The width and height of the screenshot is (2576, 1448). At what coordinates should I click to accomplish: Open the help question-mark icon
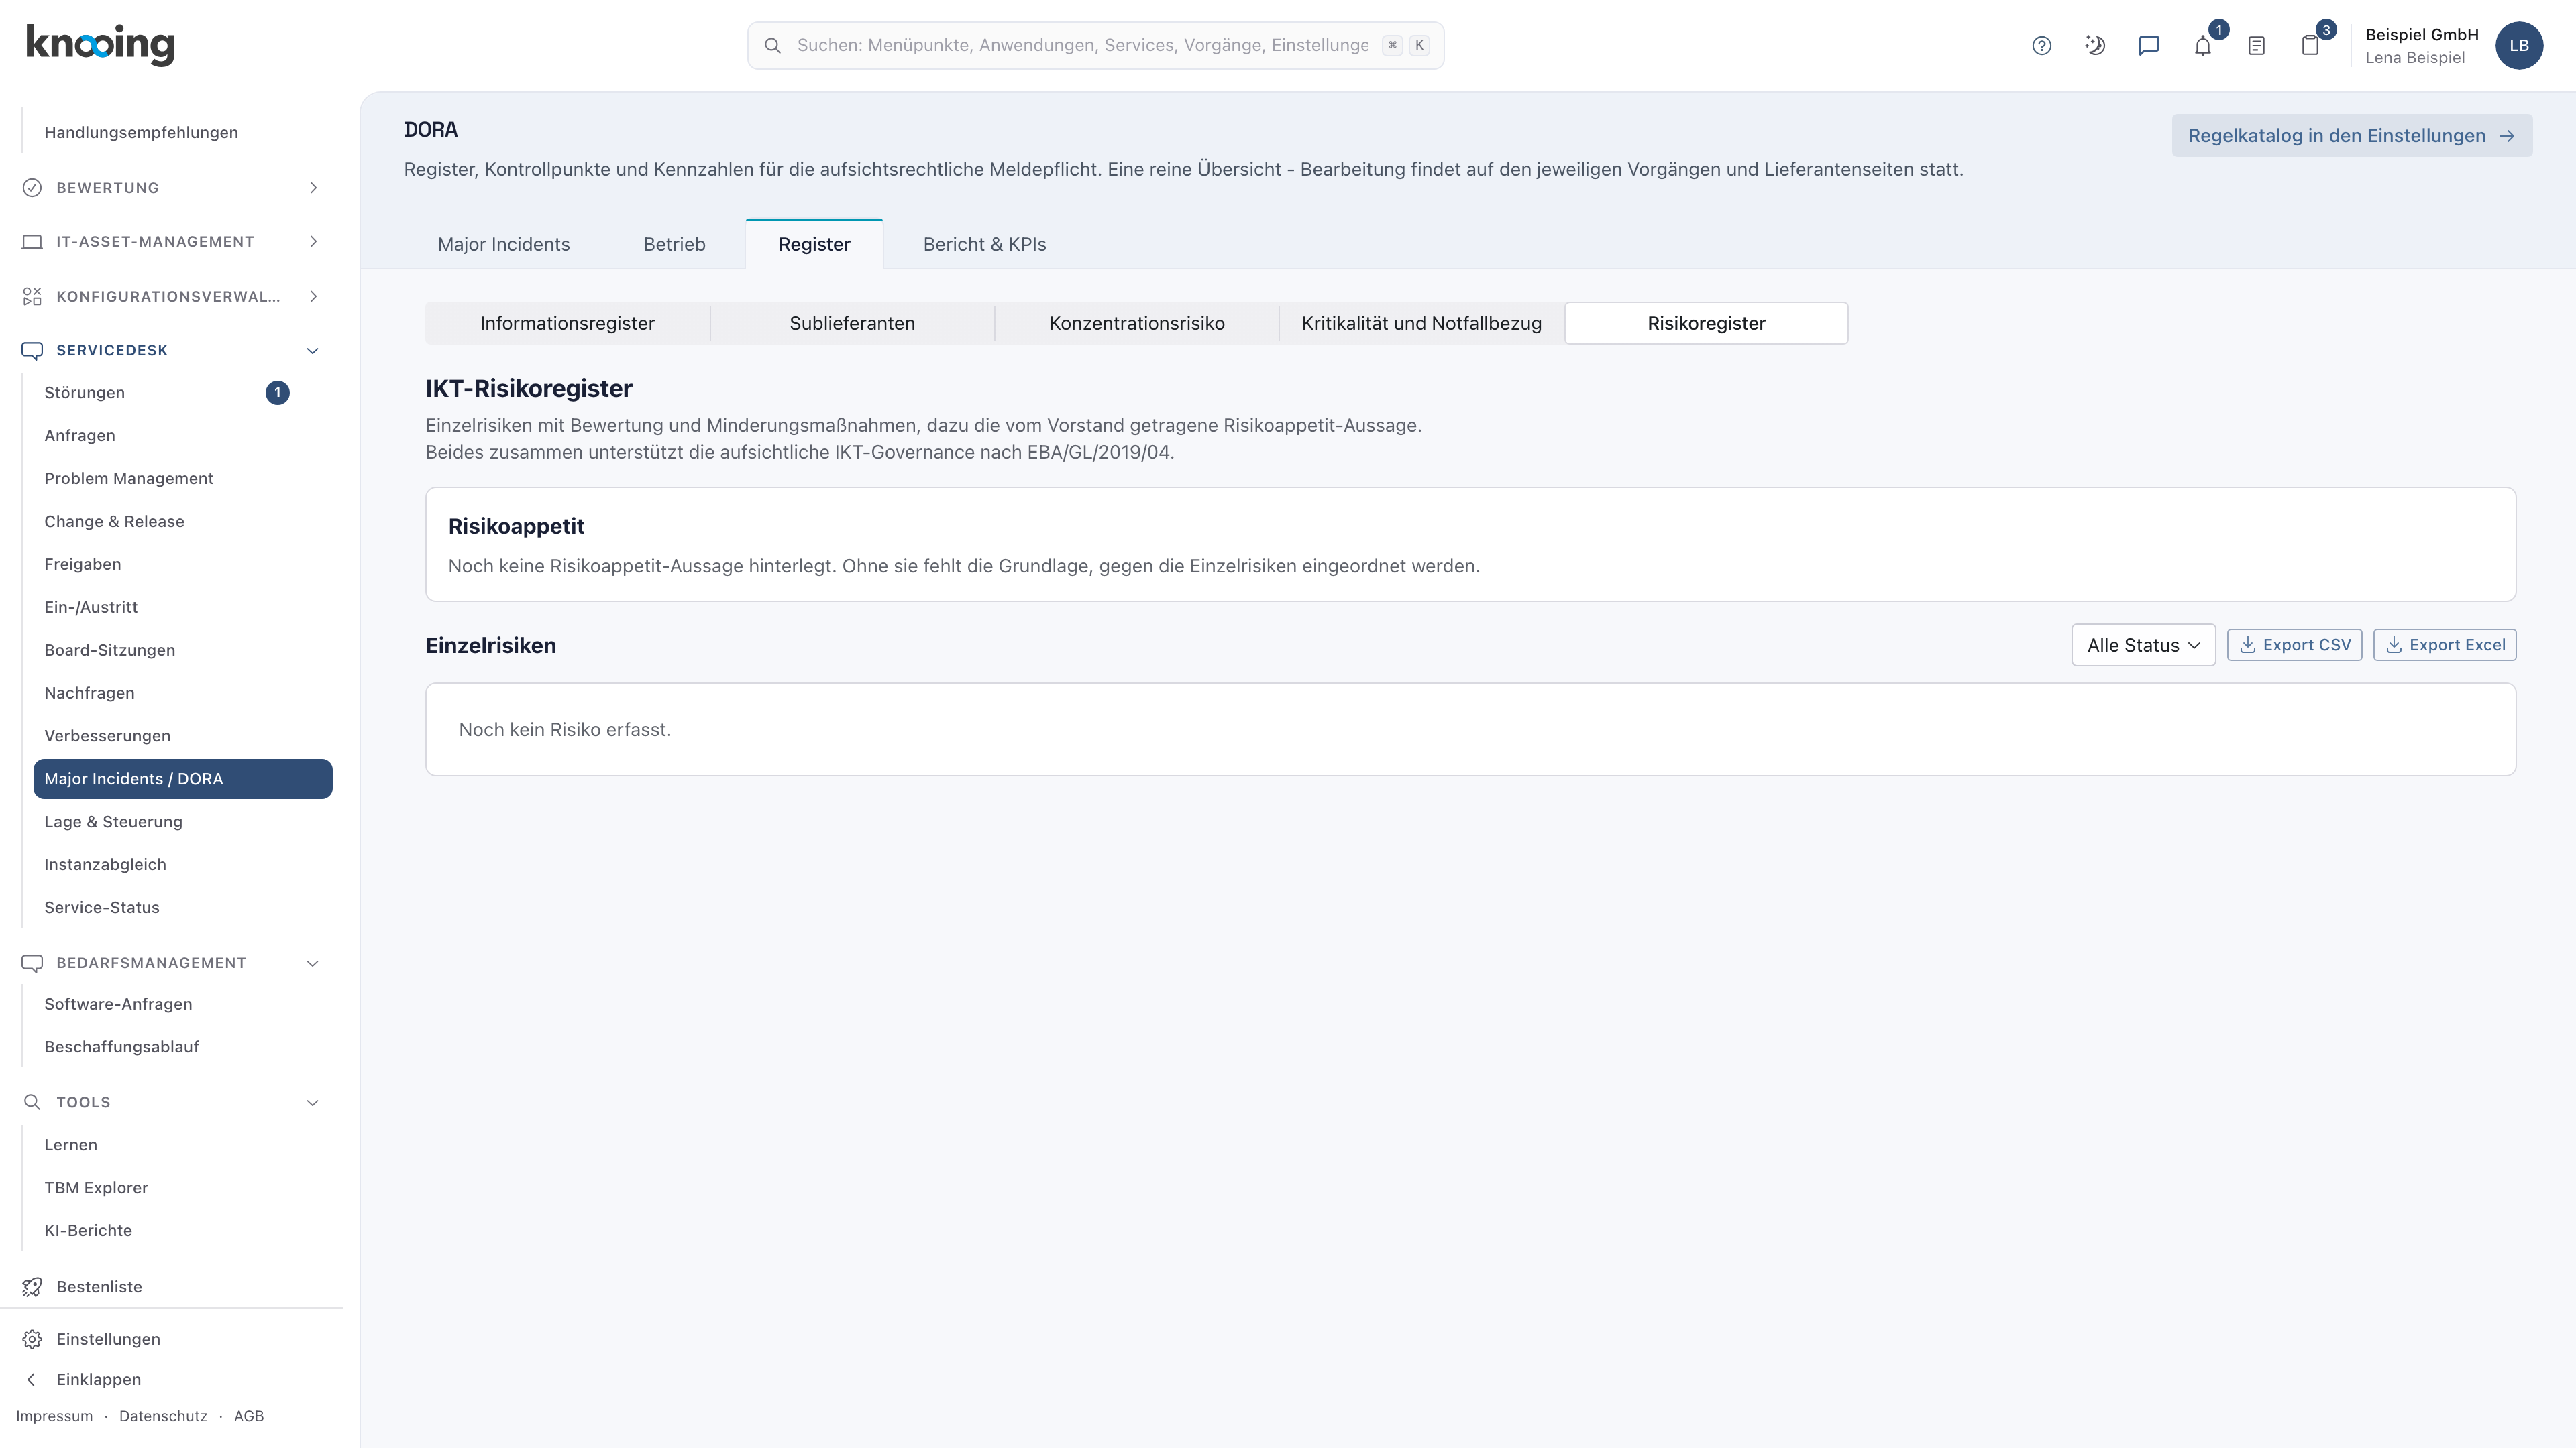[x=2041, y=45]
